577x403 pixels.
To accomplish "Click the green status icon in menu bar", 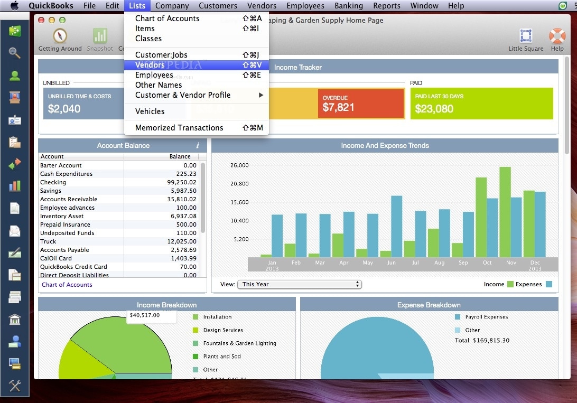I will [x=562, y=5].
